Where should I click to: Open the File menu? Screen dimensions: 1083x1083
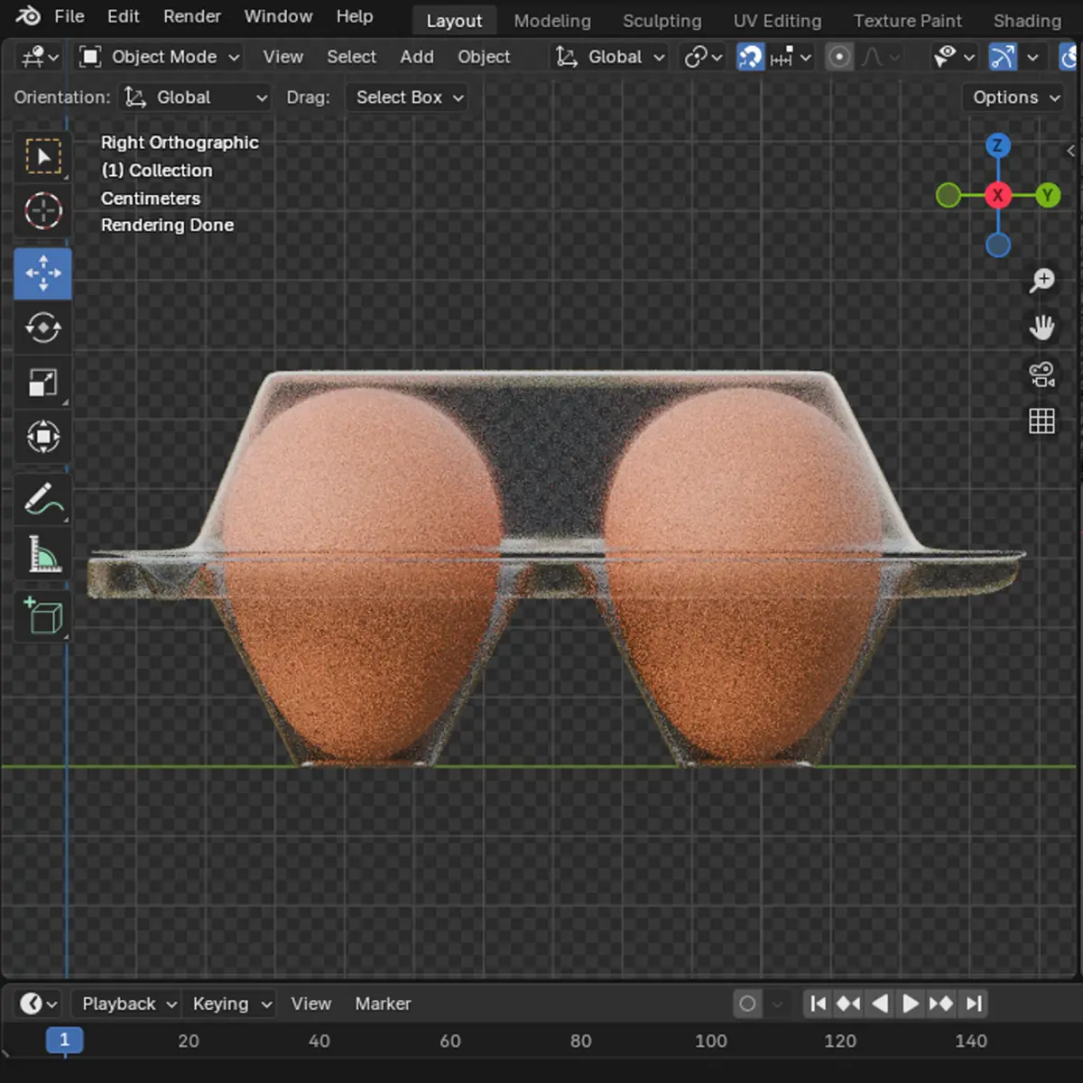(69, 16)
